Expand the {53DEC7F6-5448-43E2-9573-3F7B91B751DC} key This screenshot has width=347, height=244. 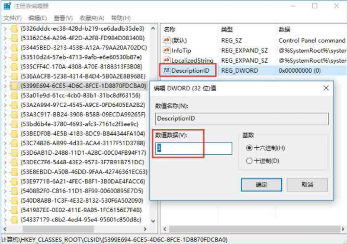(x=5, y=162)
